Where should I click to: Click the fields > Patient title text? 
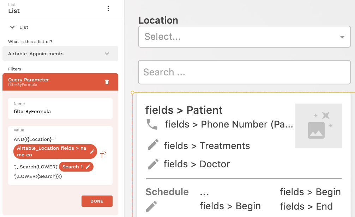184,110
